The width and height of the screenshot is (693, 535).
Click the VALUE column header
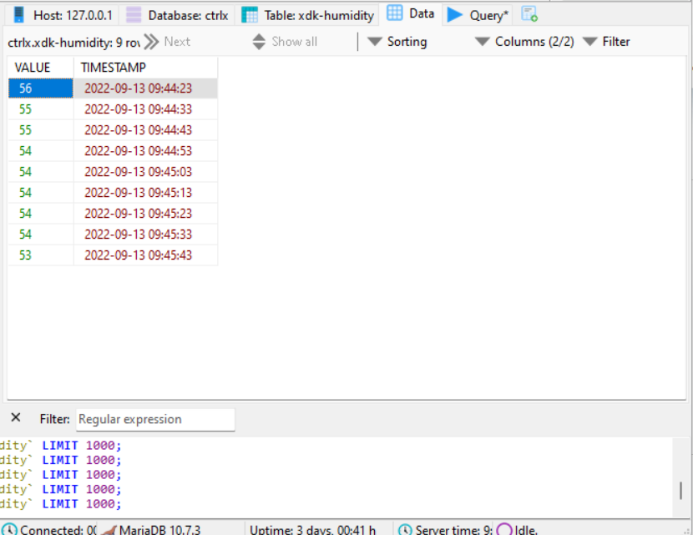pyautogui.click(x=33, y=68)
